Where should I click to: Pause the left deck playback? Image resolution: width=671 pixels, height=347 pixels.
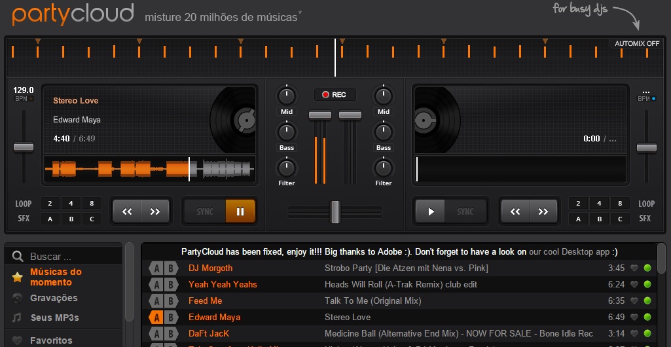point(240,211)
